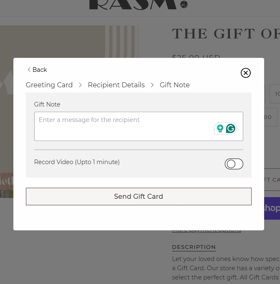
Task: Click the purple Shop Pay button
Action: 272,208
